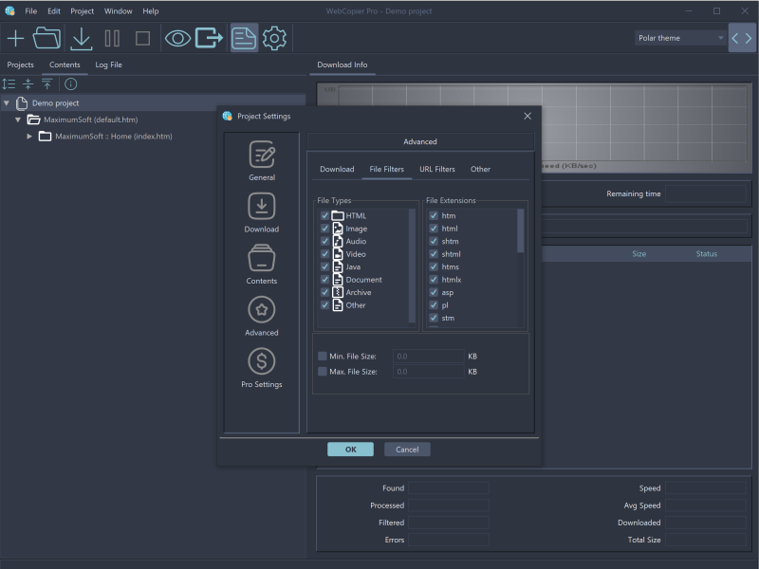Switch to the Log File tab

(x=108, y=64)
